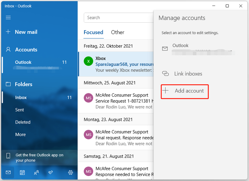Switch to the Focused tab
This screenshot has width=249, height=181.
93,32
